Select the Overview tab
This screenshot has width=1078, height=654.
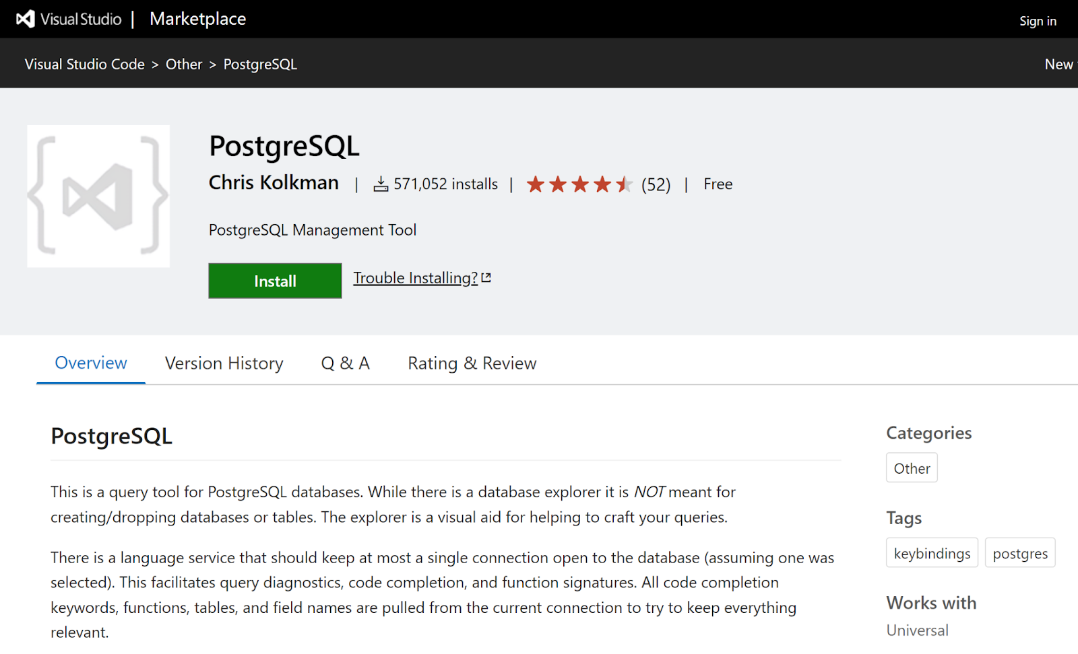click(91, 363)
